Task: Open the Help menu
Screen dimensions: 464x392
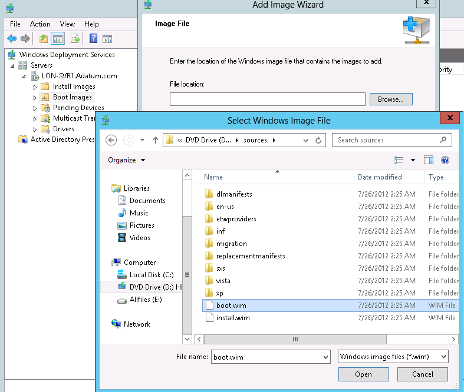Action: pos(91,24)
